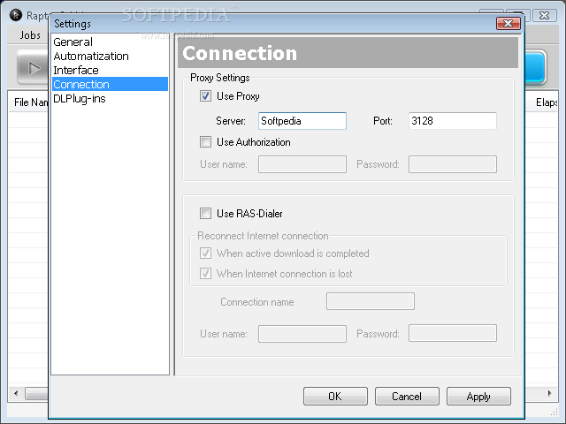Click the Cancel button

click(x=407, y=397)
